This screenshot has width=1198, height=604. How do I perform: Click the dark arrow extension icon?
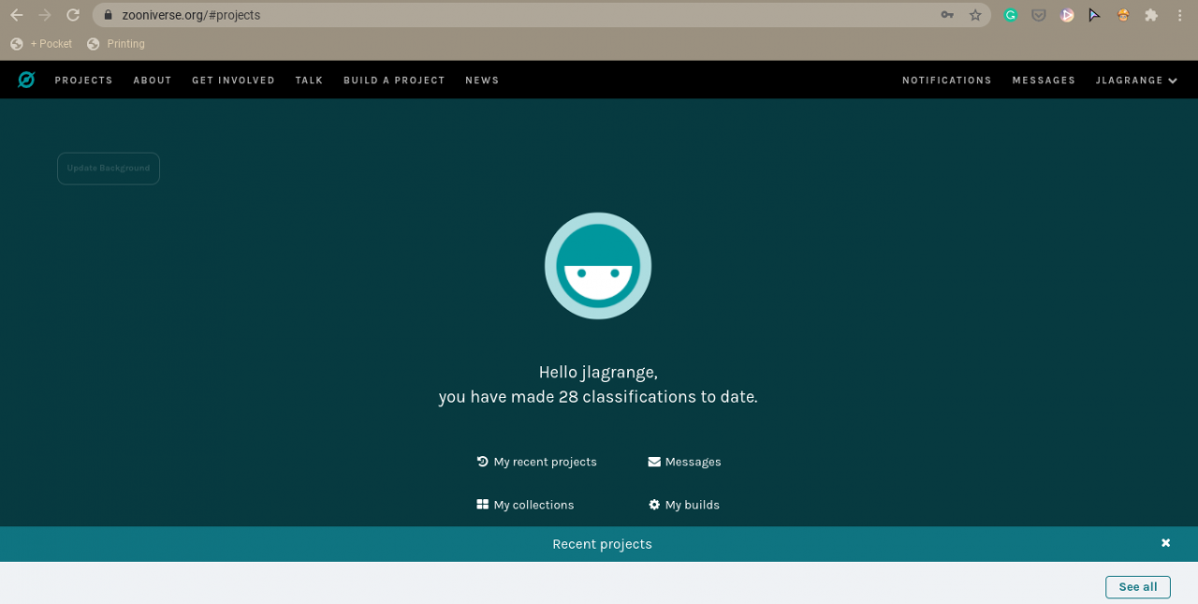coord(1094,15)
